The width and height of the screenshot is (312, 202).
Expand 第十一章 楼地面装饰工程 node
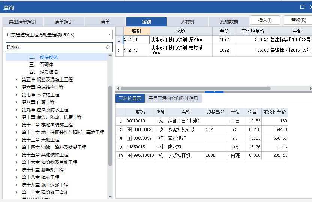click(x=17, y=125)
